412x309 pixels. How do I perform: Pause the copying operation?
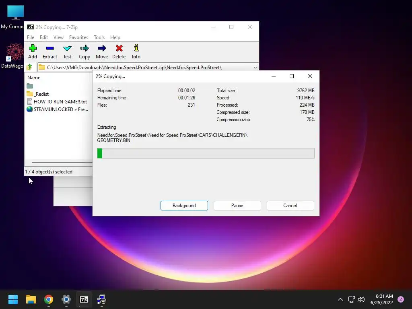click(237, 206)
